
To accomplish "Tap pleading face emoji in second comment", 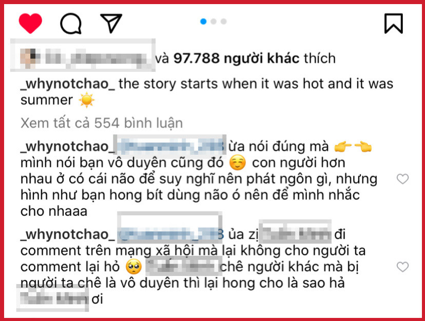I will pyautogui.click(x=133, y=267).
